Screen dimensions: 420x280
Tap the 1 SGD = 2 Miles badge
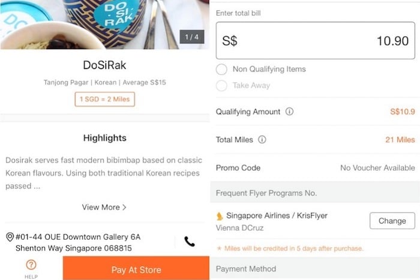[105, 100]
